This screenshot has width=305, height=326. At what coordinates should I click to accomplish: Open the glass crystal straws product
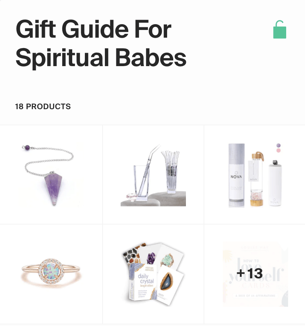click(153, 175)
